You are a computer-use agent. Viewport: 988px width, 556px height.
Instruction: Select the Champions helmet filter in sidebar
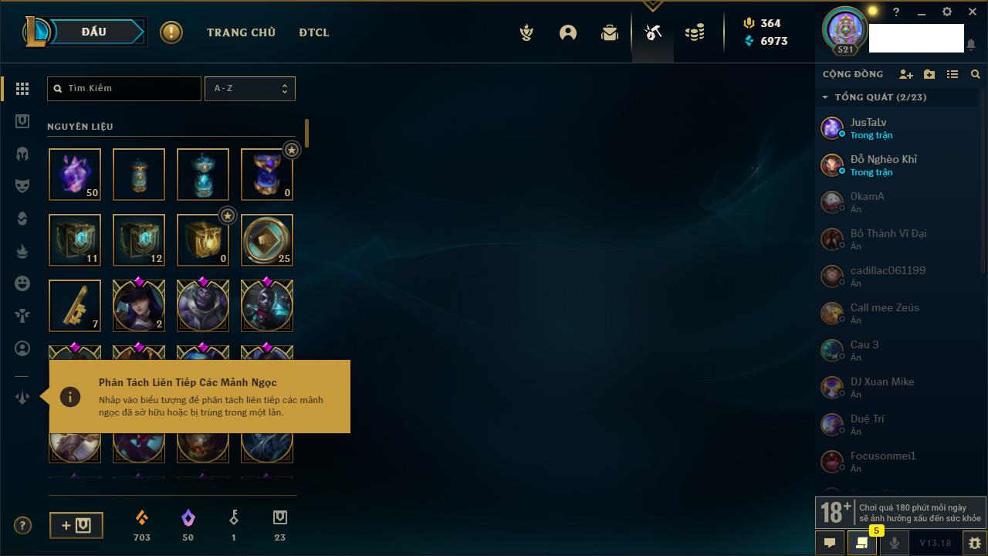22,154
